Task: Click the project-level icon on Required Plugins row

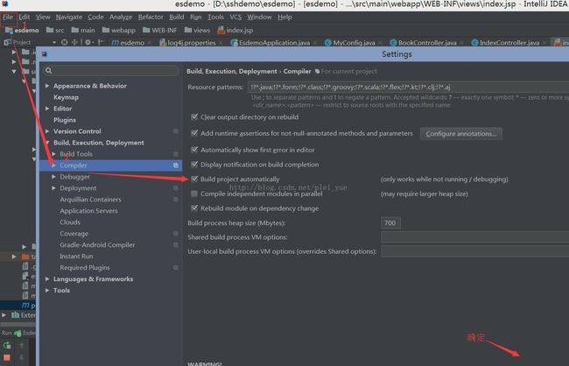Action: point(176,268)
